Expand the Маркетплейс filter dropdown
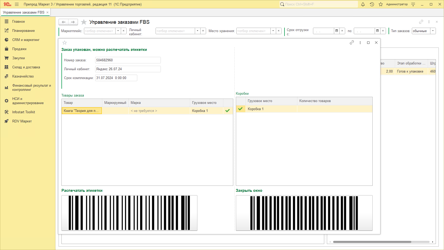444x250 pixels. click(118, 31)
